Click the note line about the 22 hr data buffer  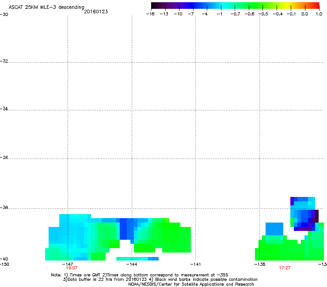[160, 279]
